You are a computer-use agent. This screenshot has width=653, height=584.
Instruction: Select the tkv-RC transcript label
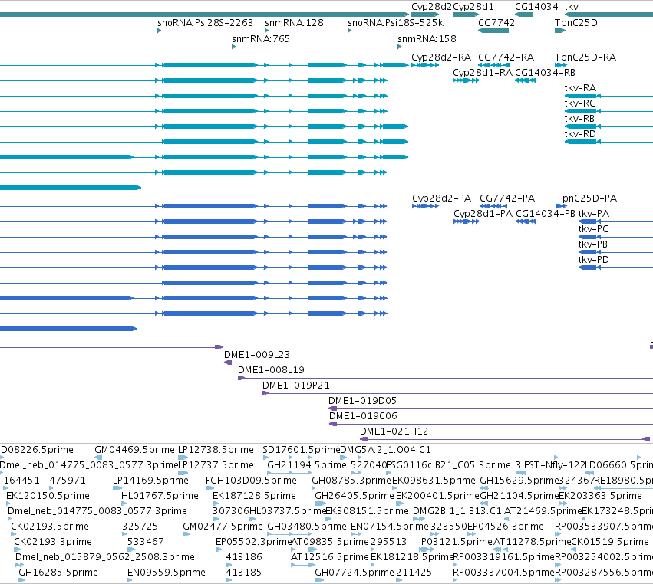[x=579, y=103]
